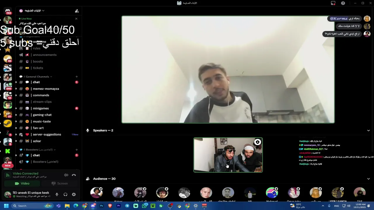
Task: Open the server name dropdown menu
Action: tap(34, 11)
